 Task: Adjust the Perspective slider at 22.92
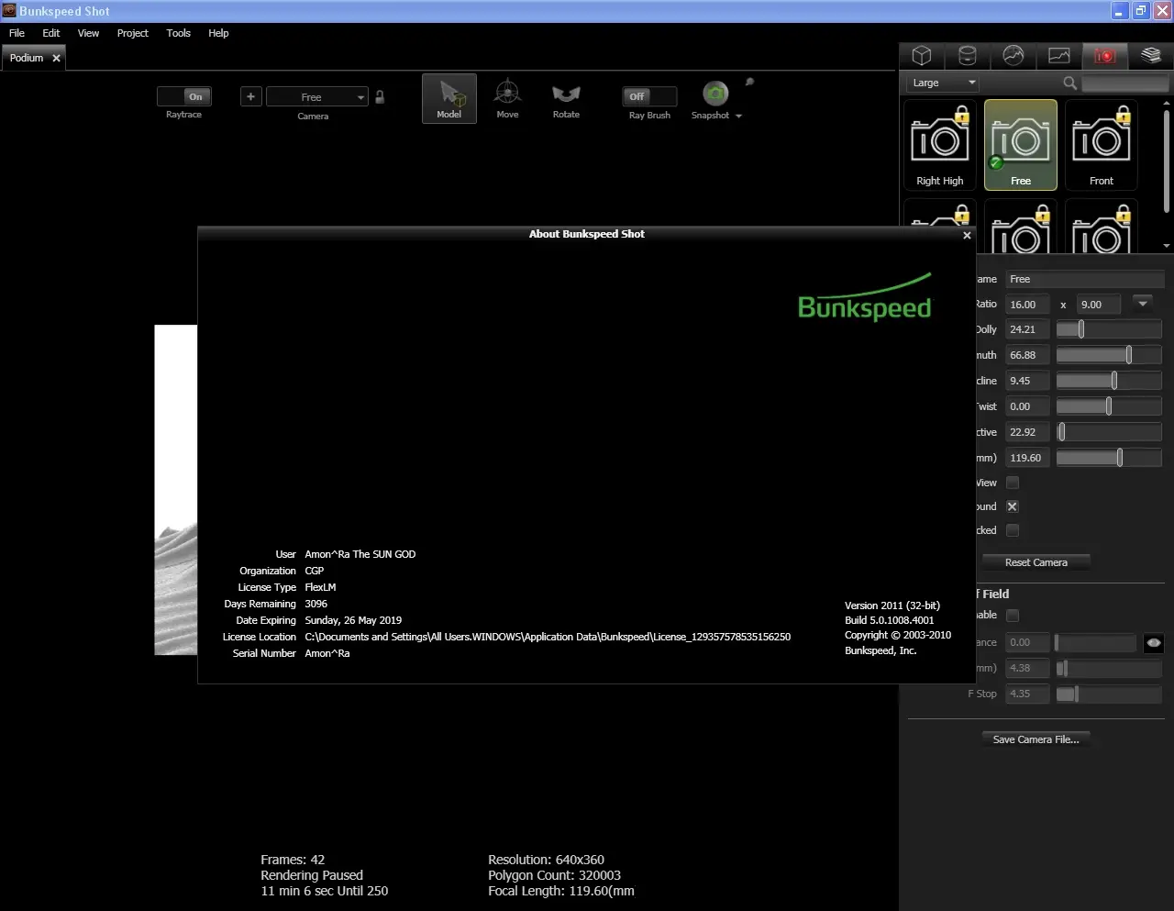coord(1109,432)
